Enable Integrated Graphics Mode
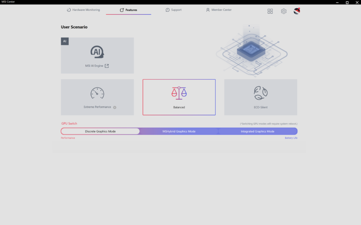This screenshot has height=225, width=361. 257,131
